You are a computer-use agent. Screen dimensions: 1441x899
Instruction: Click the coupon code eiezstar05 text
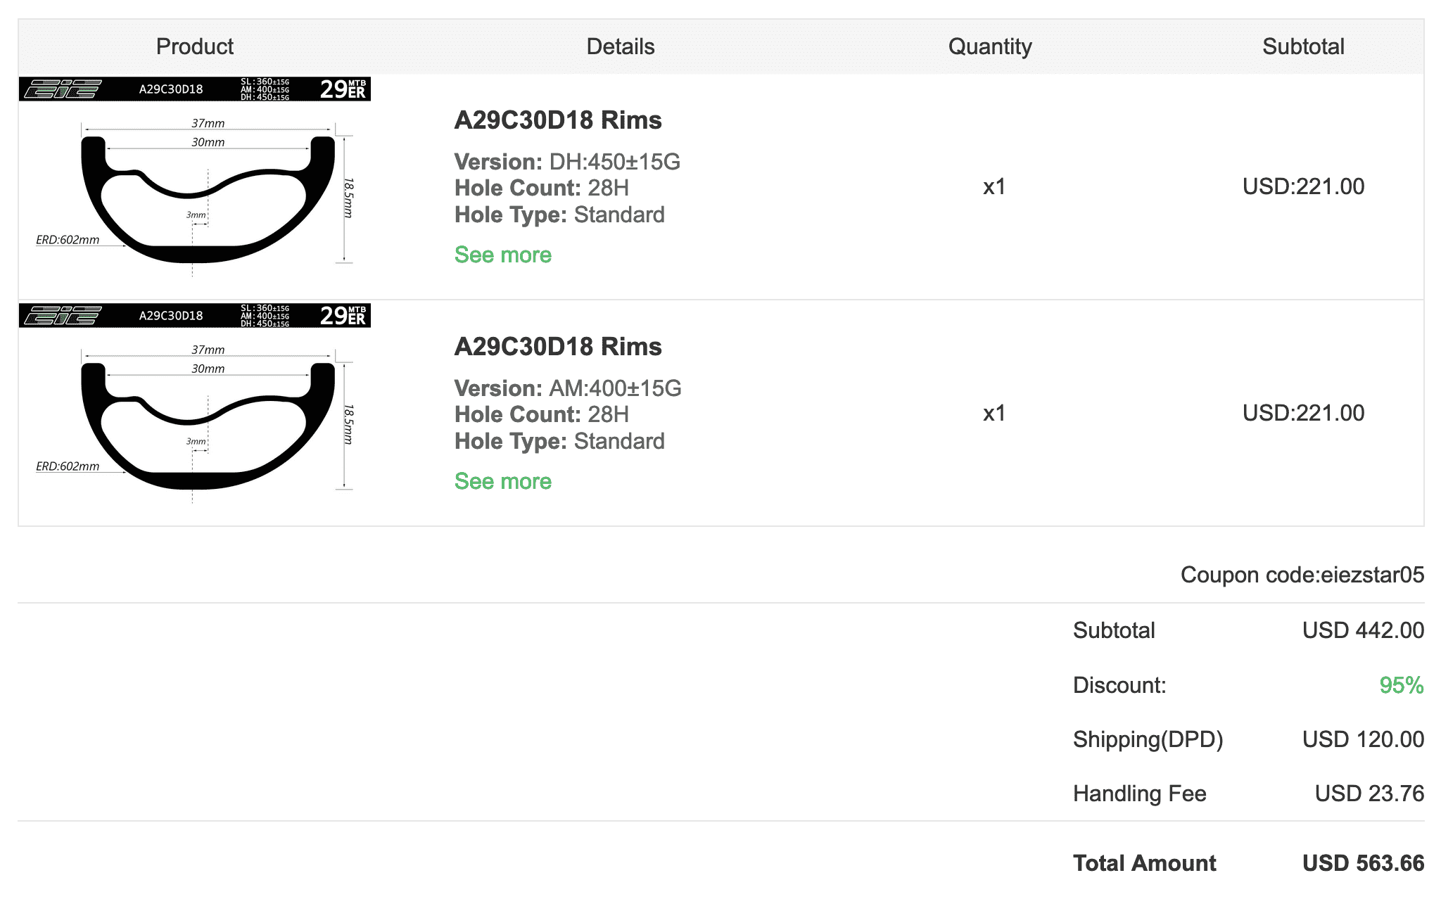(x=1302, y=575)
